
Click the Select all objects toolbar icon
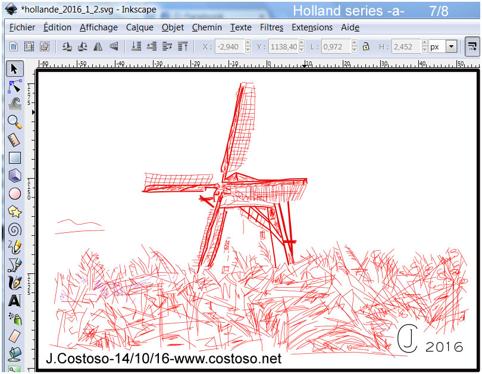click(x=13, y=46)
